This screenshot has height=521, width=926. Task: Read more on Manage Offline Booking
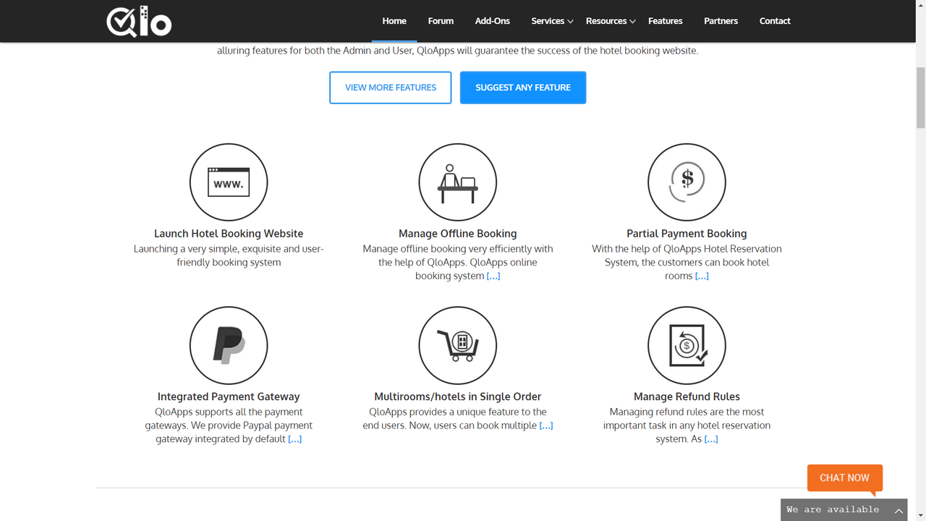pos(493,276)
